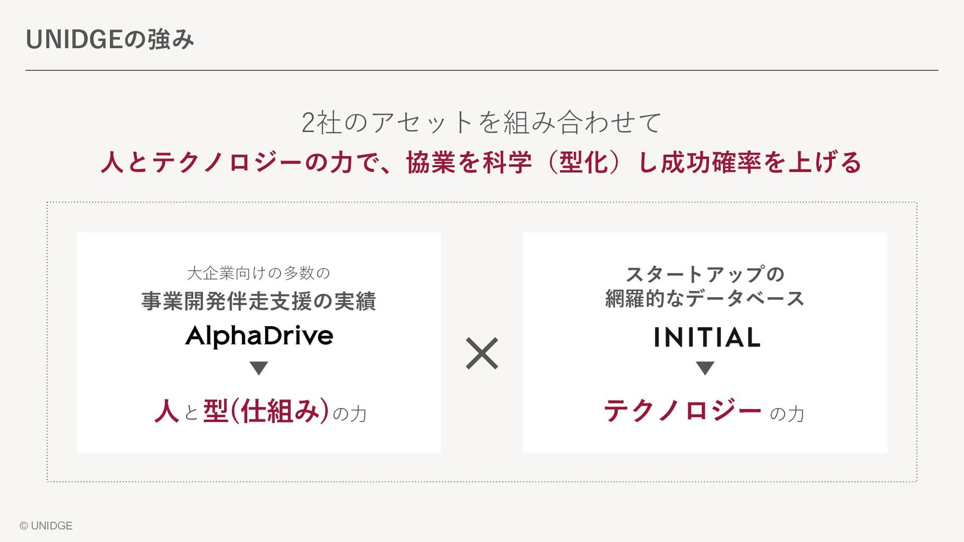Click the red 人 character in left card
The height and width of the screenshot is (542, 964).
pos(167,412)
